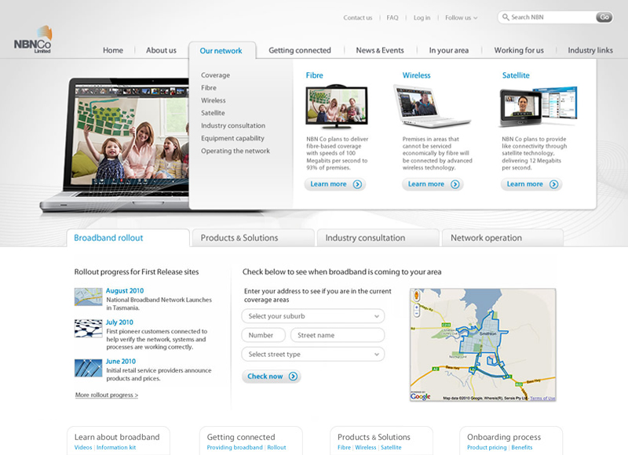Click the Google logo on the coverage map
The width and height of the screenshot is (628, 455).
(418, 395)
